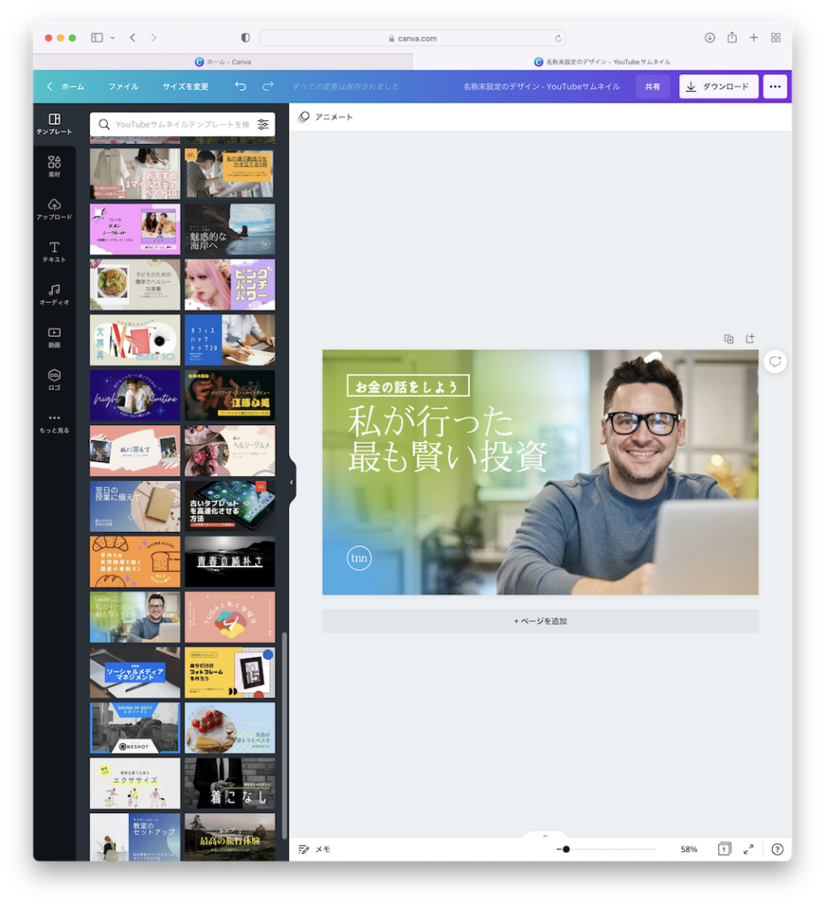Image resolution: width=825 pixels, height=905 pixels.
Task: Toggle the メモ (Notes) panel
Action: point(314,848)
